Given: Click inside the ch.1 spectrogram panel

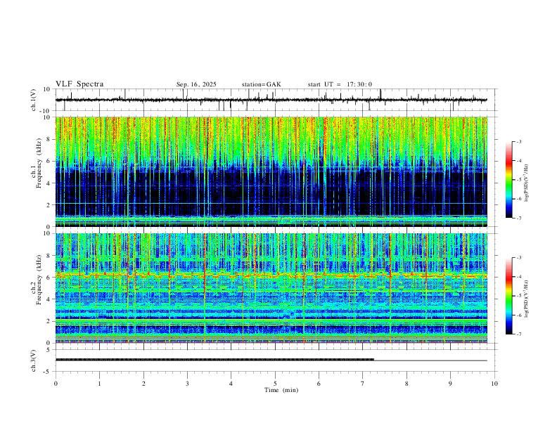Looking at the screenshot, I should click(271, 171).
